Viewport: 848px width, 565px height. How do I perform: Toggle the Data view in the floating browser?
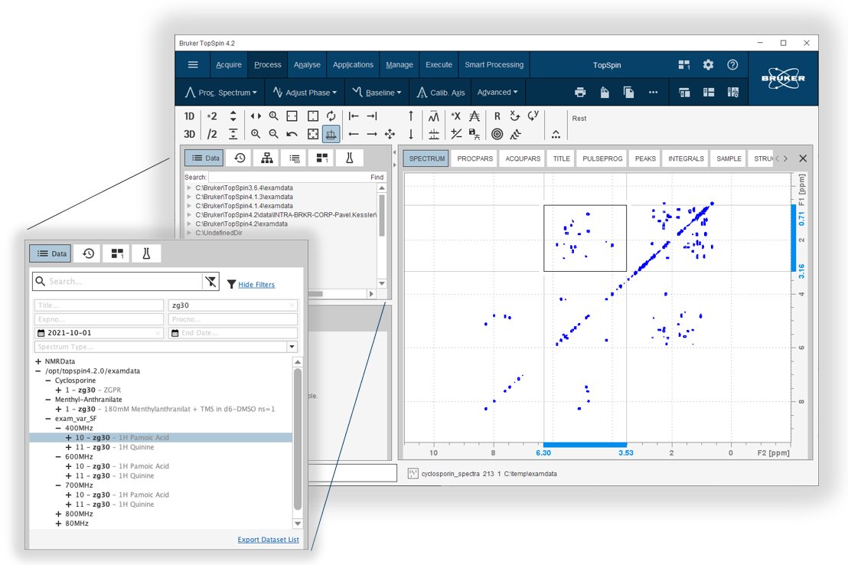[50, 253]
